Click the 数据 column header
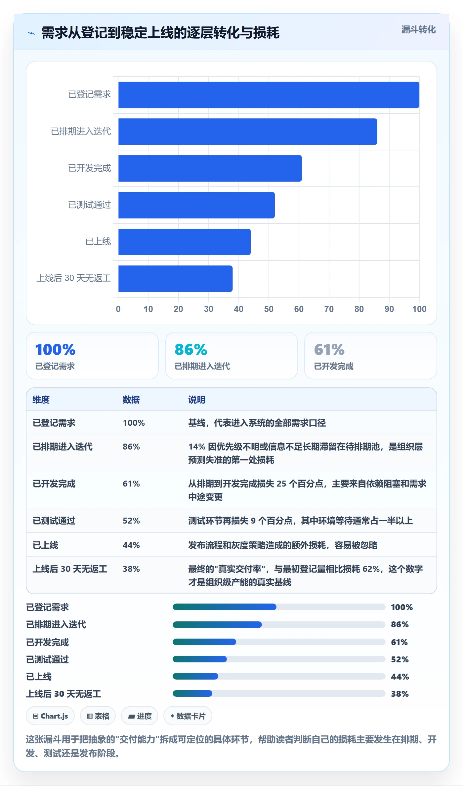Screen dimensions: 463x786 [x=131, y=400]
